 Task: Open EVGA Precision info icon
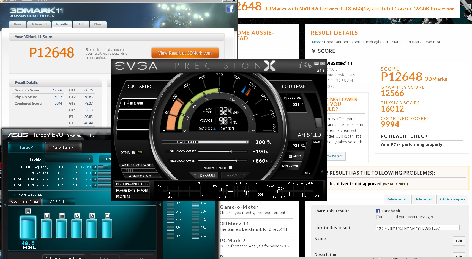coord(301,65)
